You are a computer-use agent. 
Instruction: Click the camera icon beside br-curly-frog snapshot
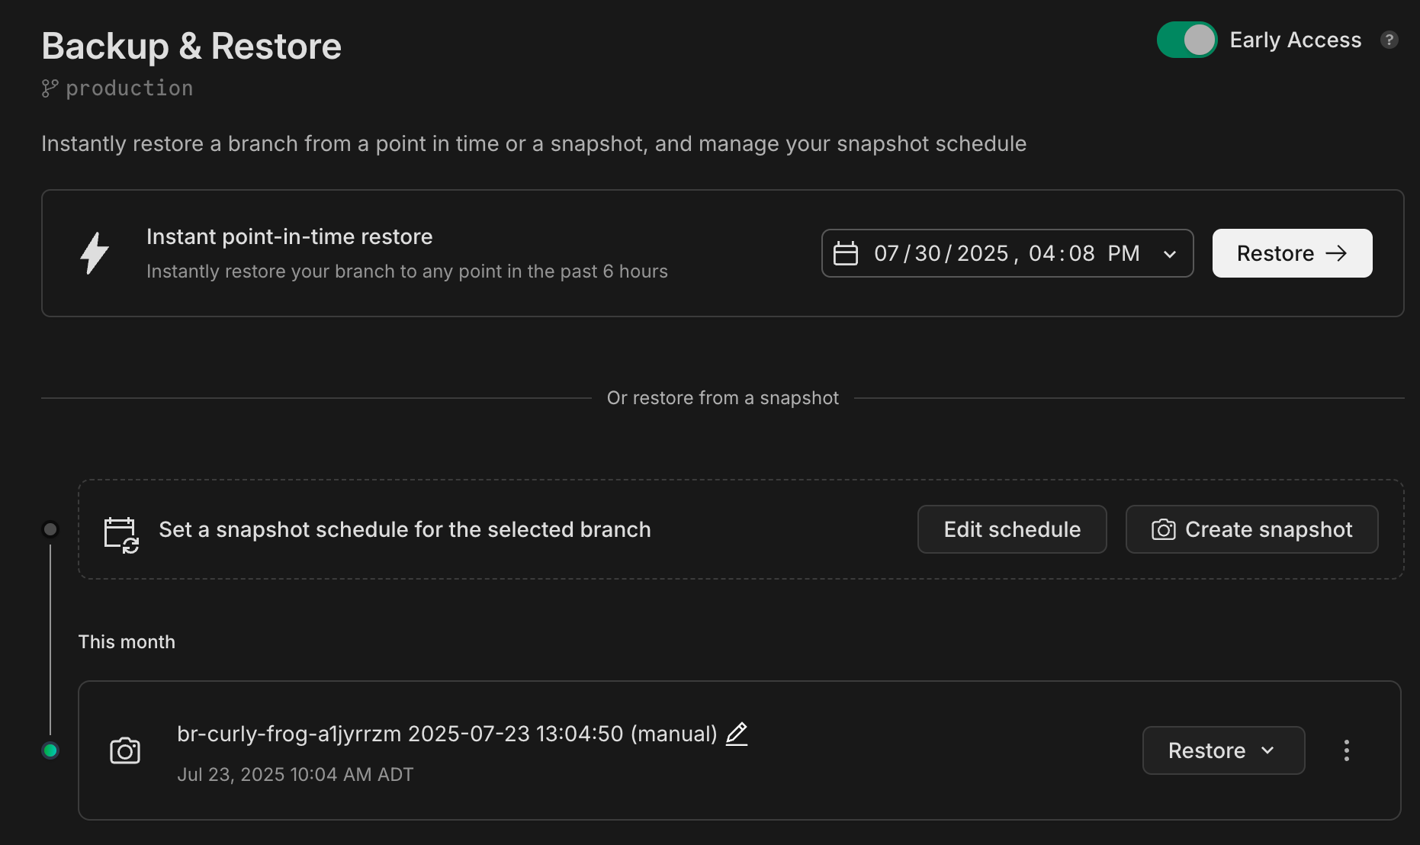pyautogui.click(x=125, y=750)
